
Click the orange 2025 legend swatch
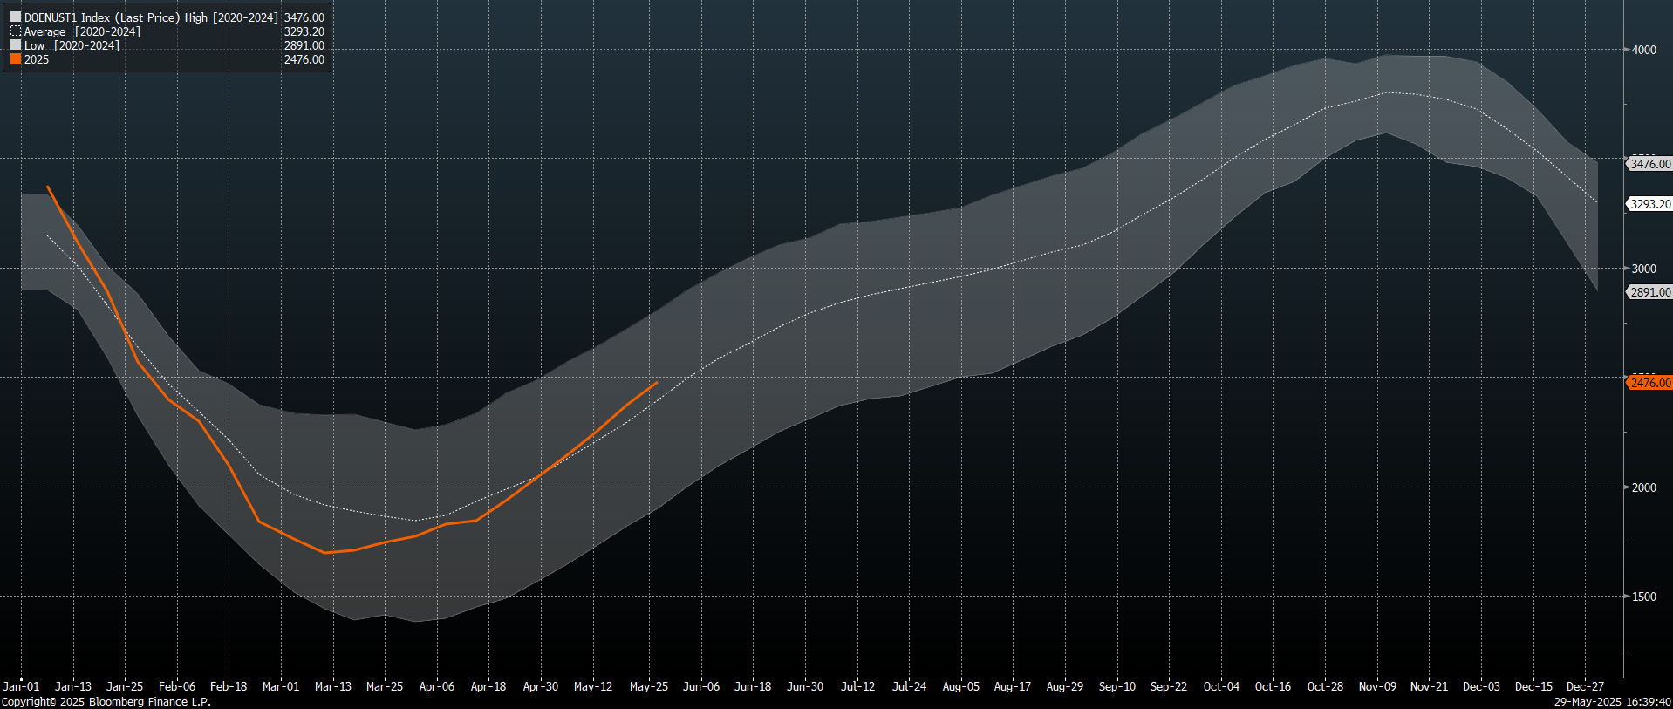(16, 58)
